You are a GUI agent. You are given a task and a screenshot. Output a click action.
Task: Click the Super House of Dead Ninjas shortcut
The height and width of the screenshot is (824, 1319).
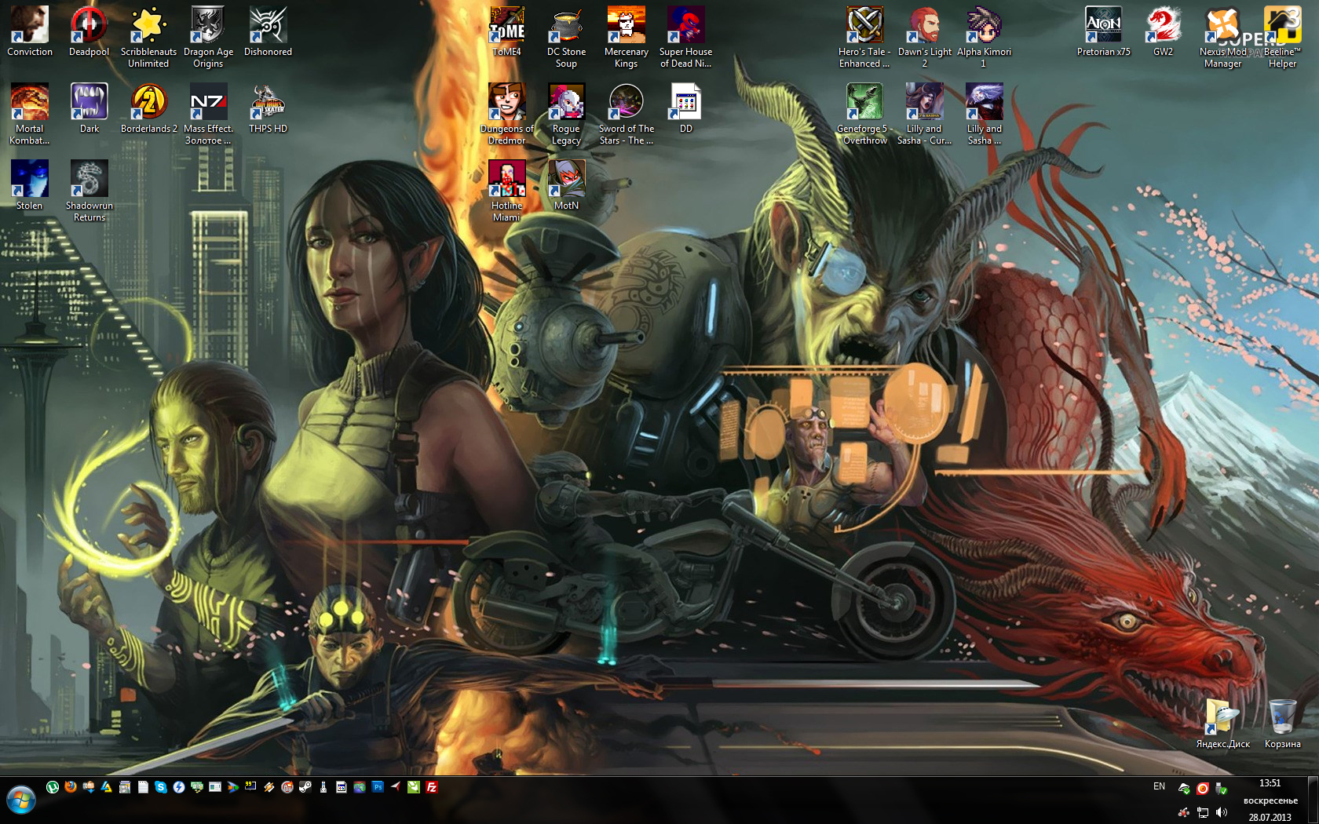pyautogui.click(x=685, y=37)
